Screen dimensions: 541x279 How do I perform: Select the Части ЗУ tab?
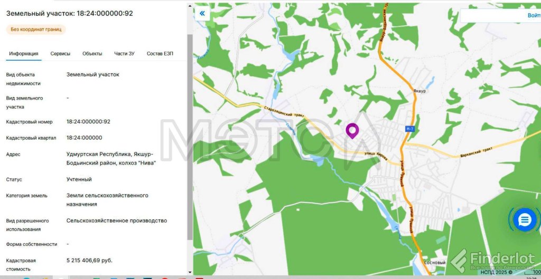[x=124, y=54]
